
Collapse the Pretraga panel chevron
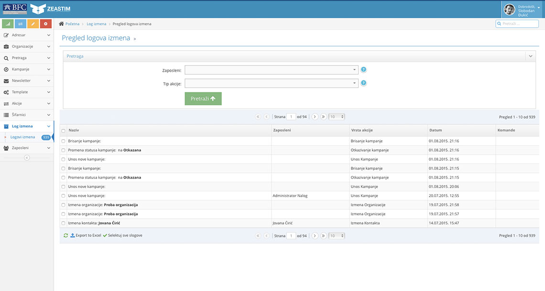click(530, 56)
